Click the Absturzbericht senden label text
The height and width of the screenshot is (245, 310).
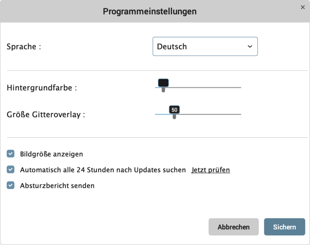57,186
